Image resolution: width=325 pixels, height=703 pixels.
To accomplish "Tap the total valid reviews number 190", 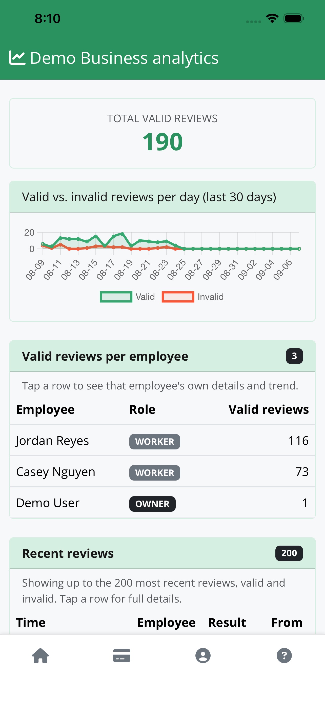I will [163, 142].
